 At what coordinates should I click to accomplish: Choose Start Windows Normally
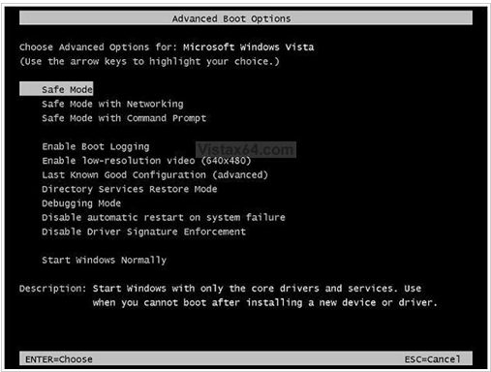(104, 260)
